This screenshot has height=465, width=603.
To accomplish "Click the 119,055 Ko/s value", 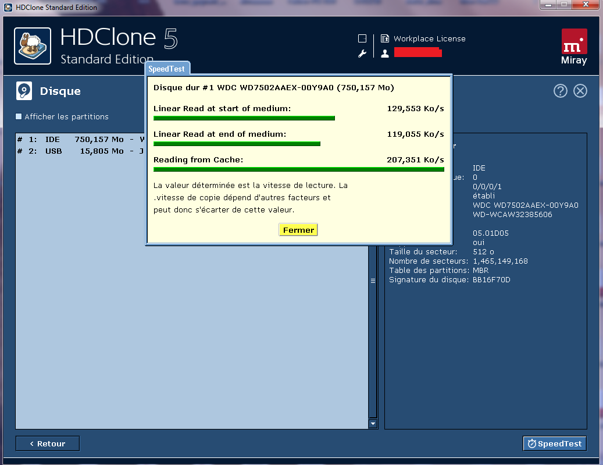I will click(x=415, y=134).
